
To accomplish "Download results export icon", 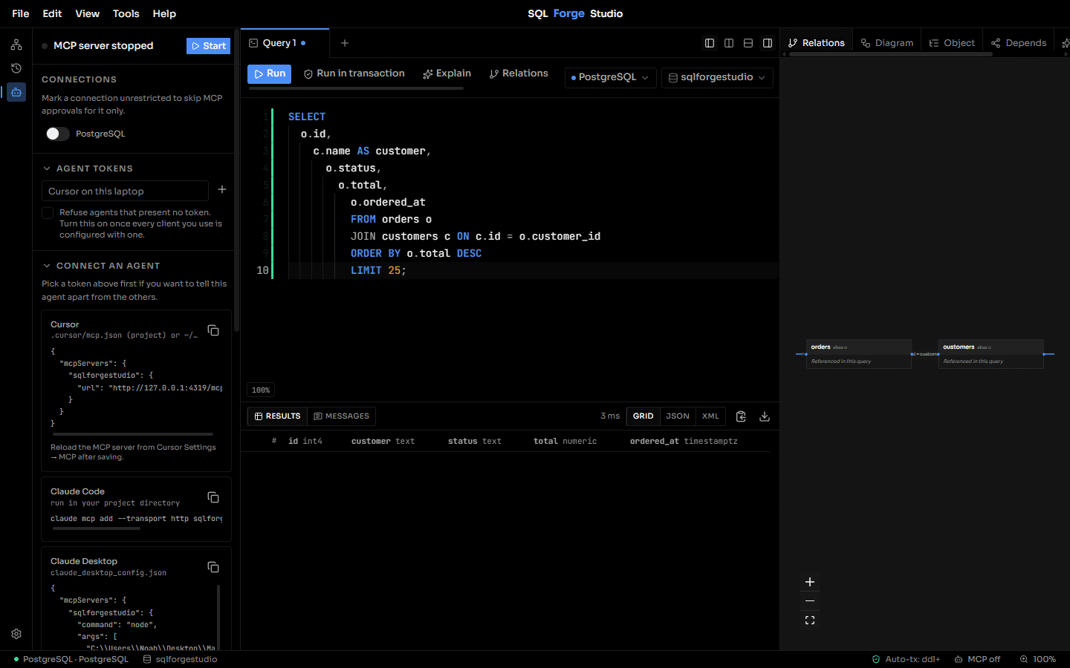I will pyautogui.click(x=765, y=416).
